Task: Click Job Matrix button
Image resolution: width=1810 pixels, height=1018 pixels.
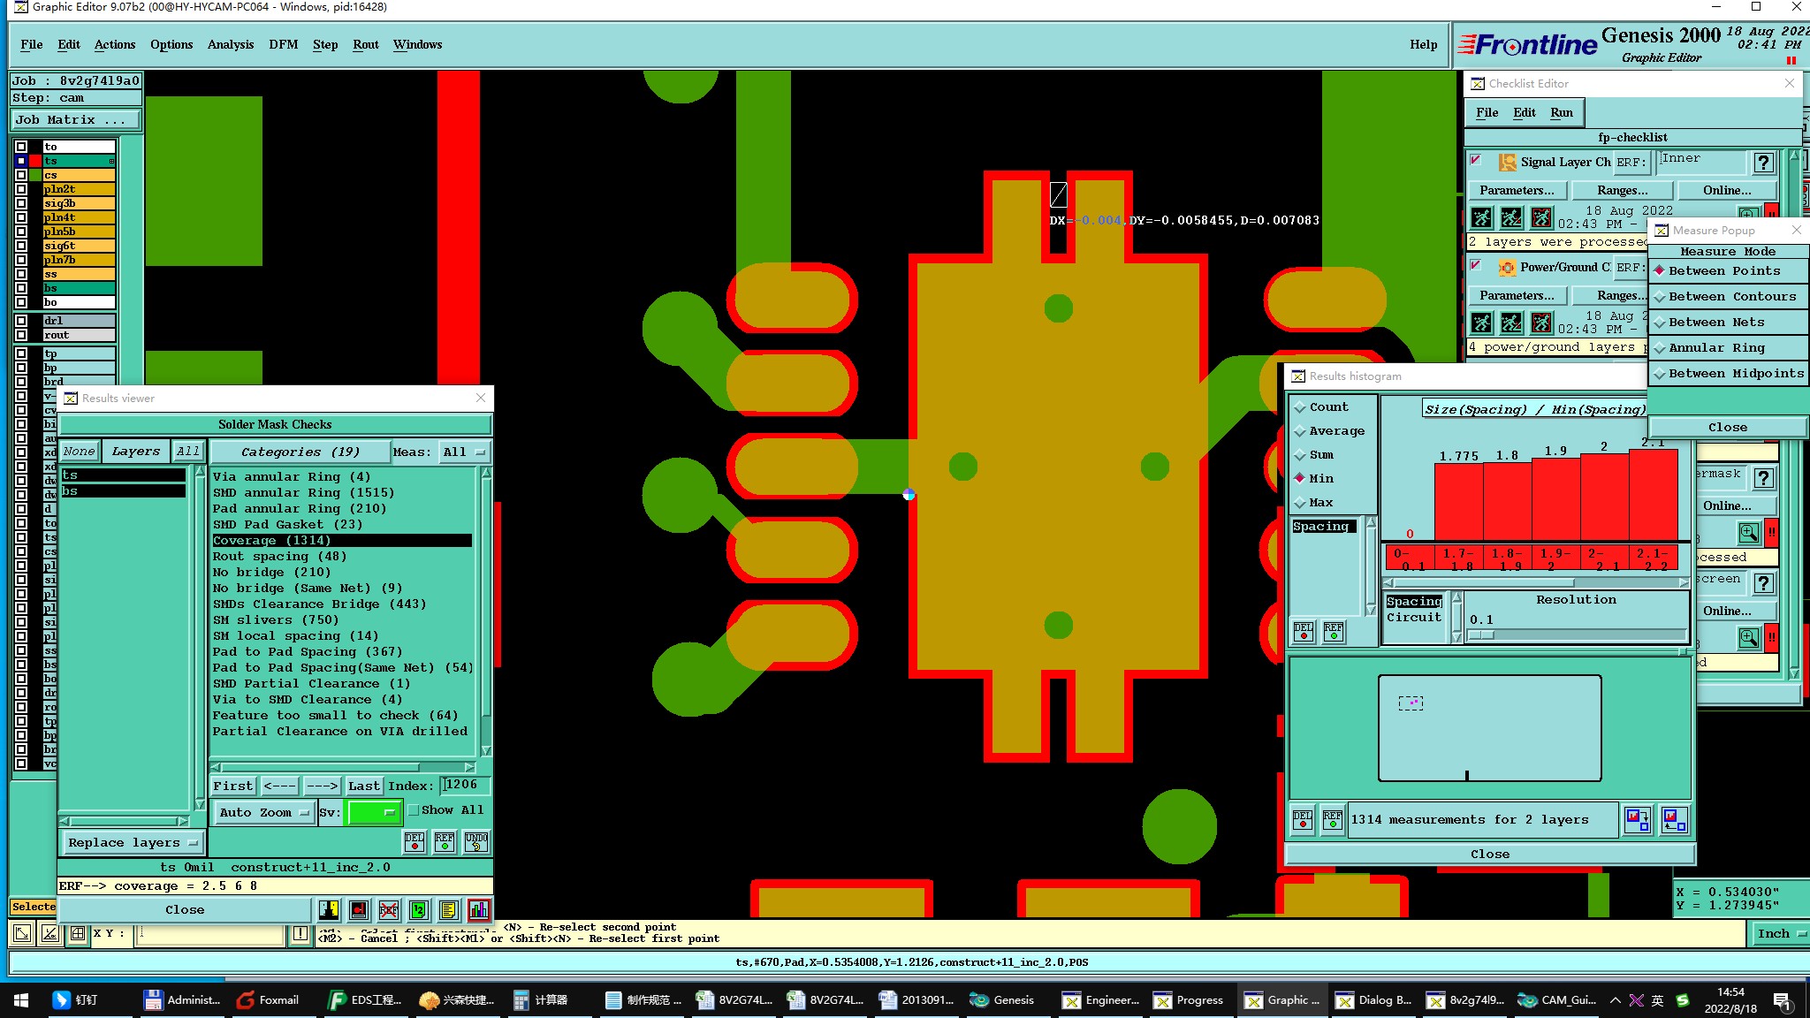Action: (x=75, y=119)
